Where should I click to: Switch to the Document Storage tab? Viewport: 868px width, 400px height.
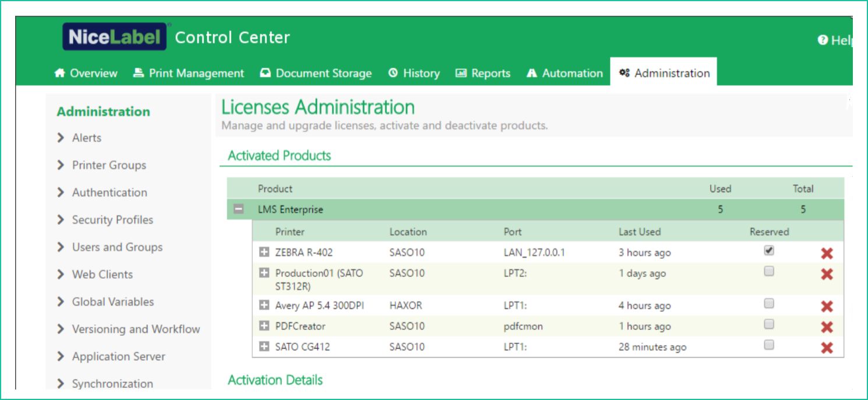[x=315, y=73]
